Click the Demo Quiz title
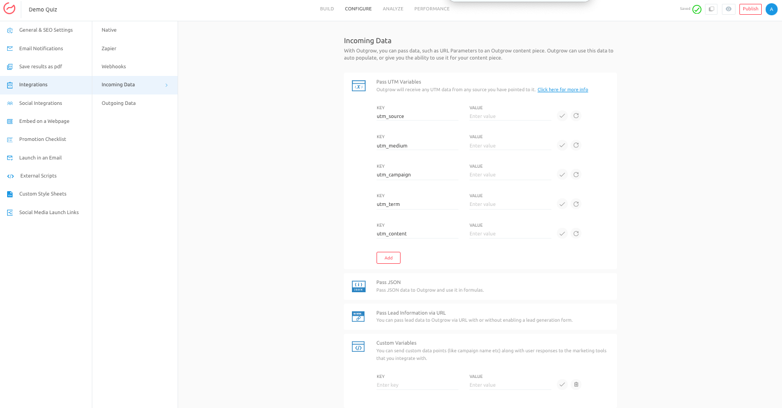Viewport: 782px width, 408px height. click(43, 9)
